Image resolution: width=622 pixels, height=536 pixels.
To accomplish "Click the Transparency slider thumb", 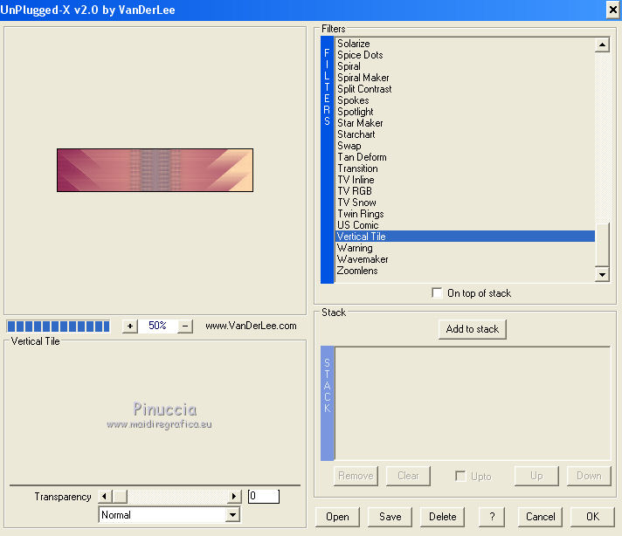I will tap(120, 497).
